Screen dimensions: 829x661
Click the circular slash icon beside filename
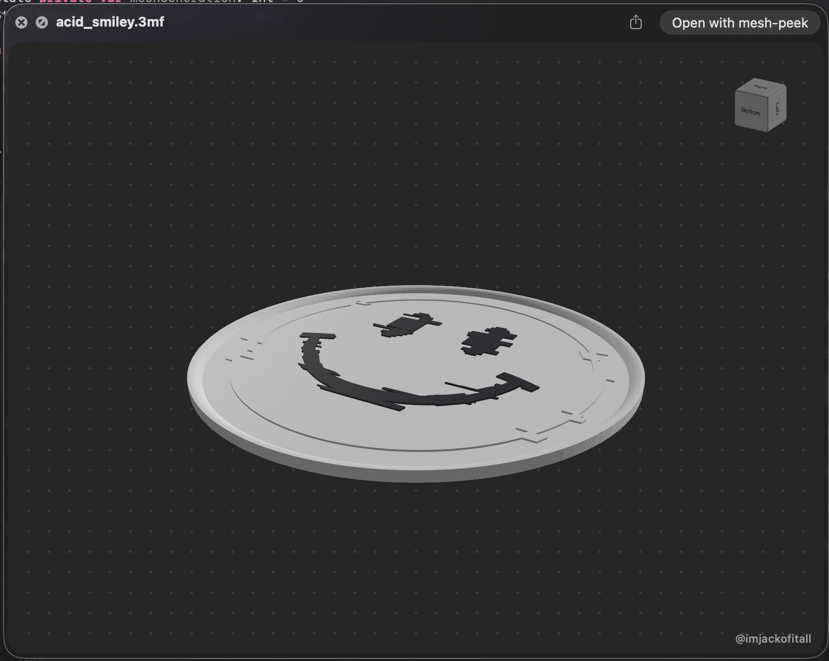coord(42,22)
